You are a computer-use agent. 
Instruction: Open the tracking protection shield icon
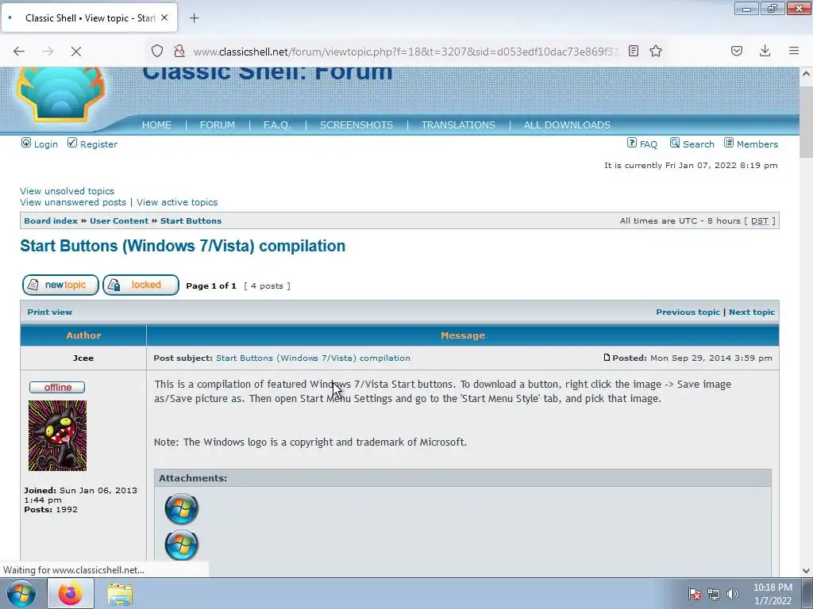[157, 51]
